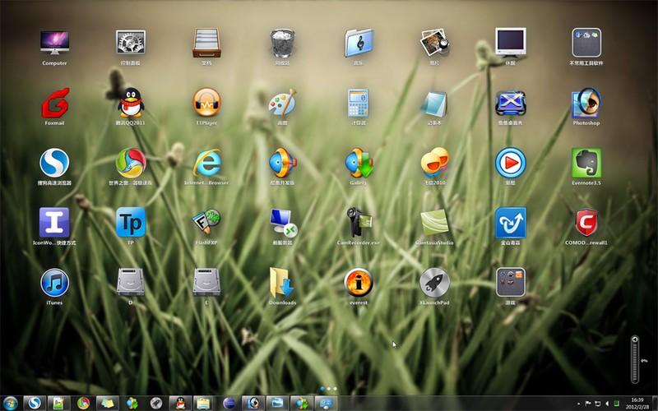658x411 pixels.
Task: Launch the TP app icon
Action: click(131, 223)
